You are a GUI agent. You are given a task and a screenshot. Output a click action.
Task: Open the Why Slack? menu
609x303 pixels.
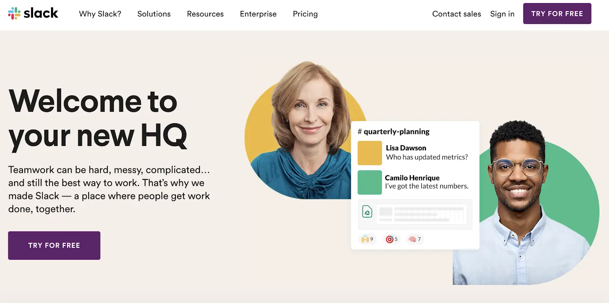(x=100, y=14)
